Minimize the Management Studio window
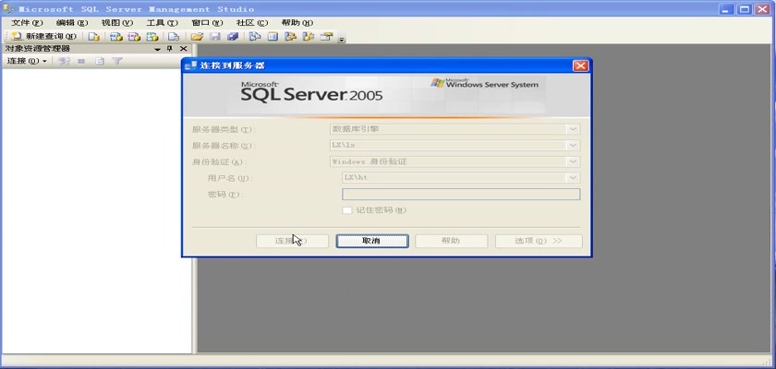 pyautogui.click(x=726, y=9)
